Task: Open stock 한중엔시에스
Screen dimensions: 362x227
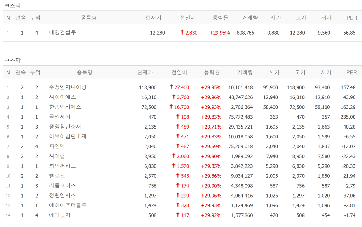Action: [65, 107]
